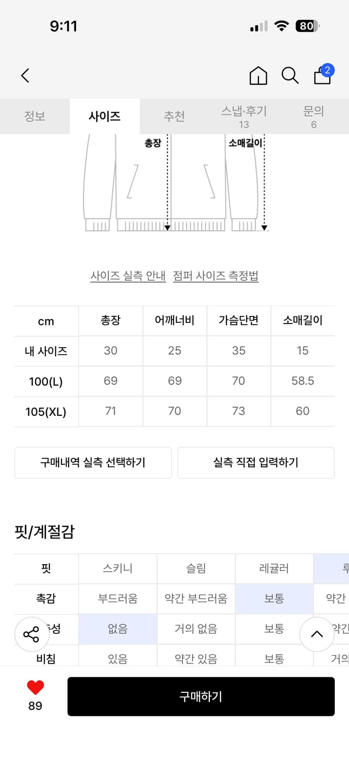Screen dimensions: 349x757
Task: Select 보통 in the 촉감 row
Action: 274,599
